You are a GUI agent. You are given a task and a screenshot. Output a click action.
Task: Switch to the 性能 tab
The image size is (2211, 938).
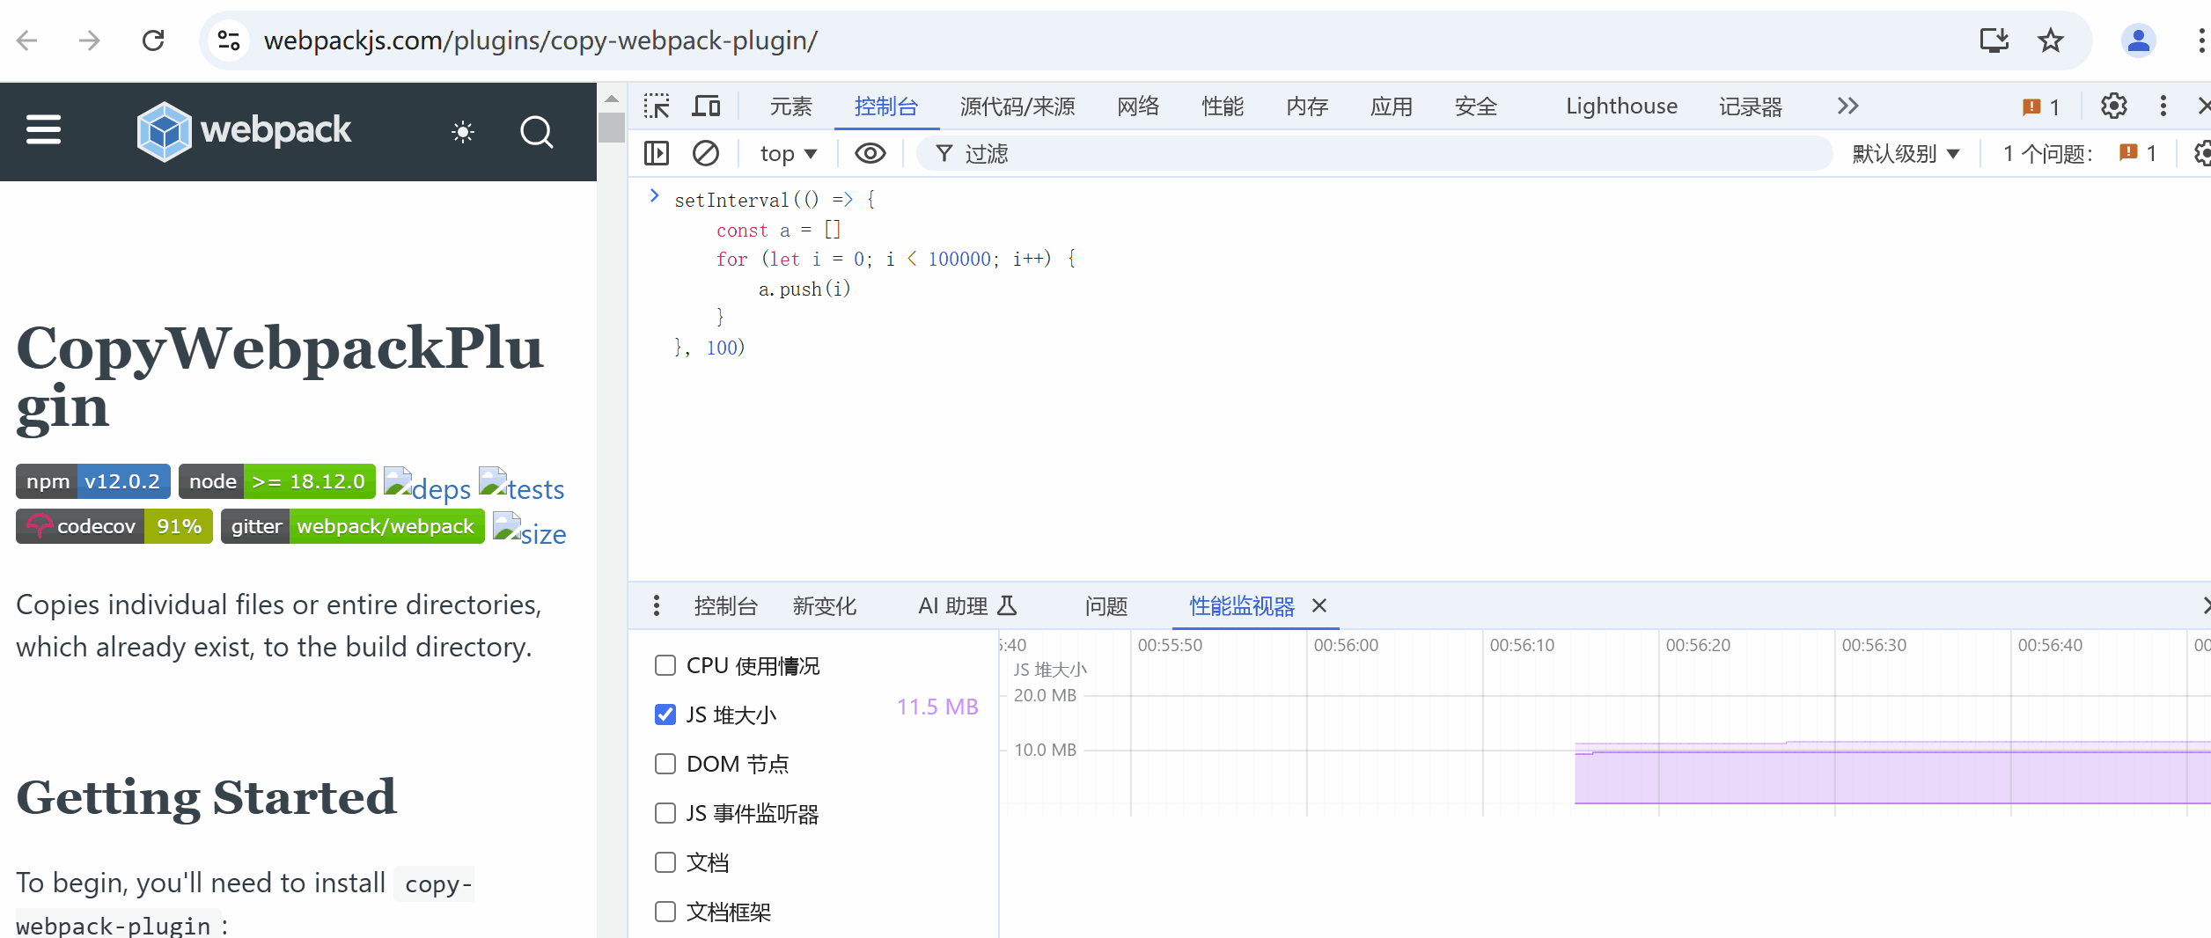point(1223,106)
